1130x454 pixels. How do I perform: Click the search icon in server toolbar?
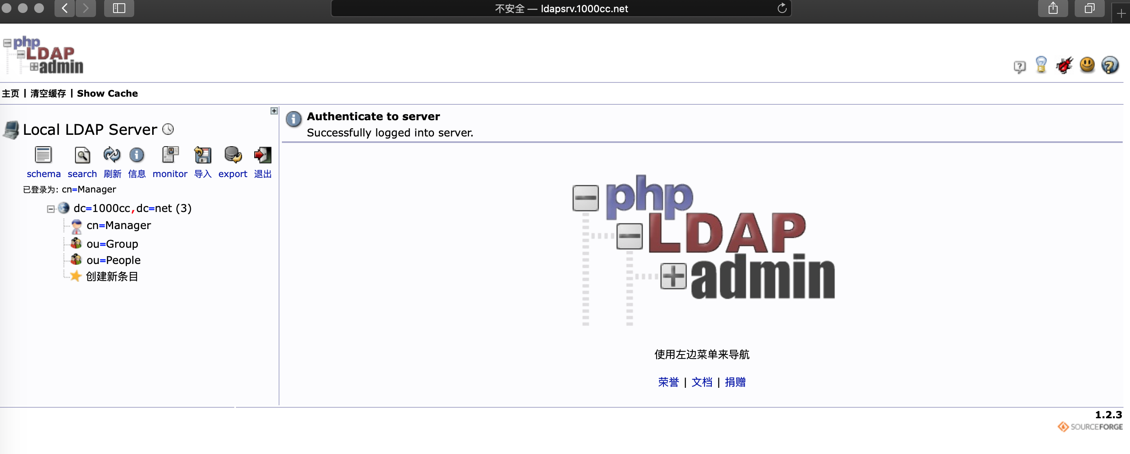(x=82, y=155)
